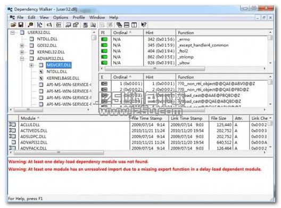Click the imports list horizontal scrollbar thumb

(x=155, y=69)
